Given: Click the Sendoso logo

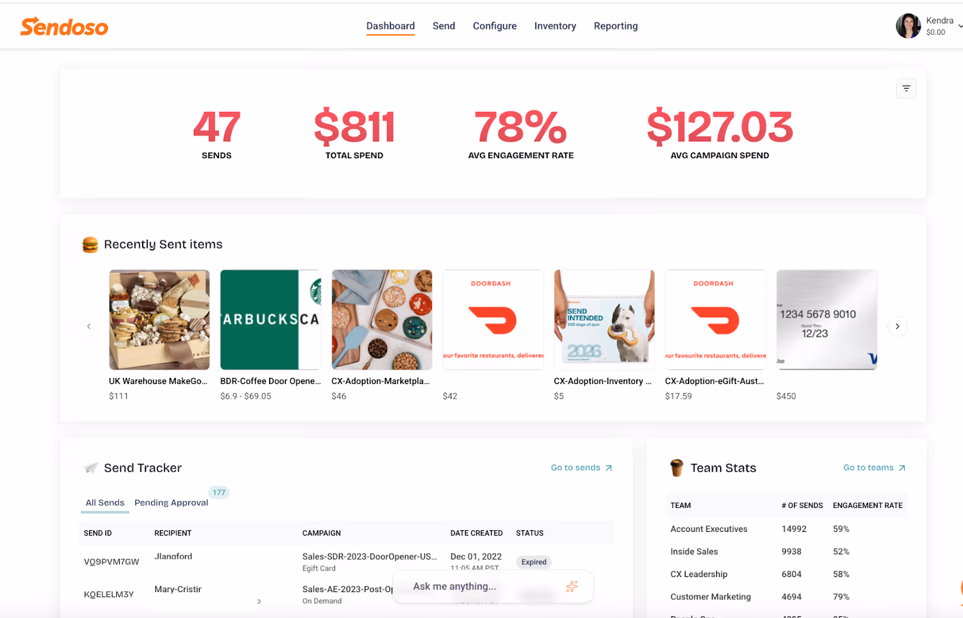Looking at the screenshot, I should coord(64,26).
